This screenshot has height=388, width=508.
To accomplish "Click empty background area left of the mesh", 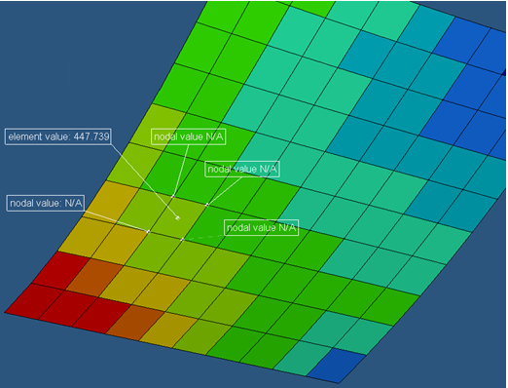I will click(x=65, y=65).
